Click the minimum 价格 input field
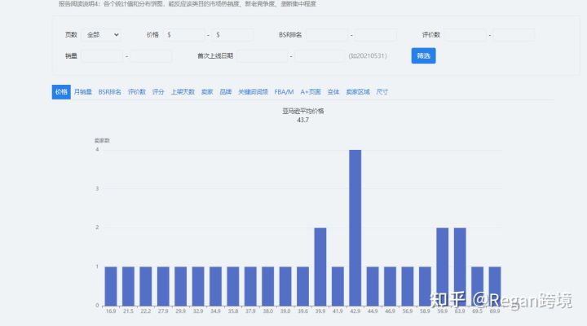The height and width of the screenshot is (326, 587). pyautogui.click(x=183, y=35)
